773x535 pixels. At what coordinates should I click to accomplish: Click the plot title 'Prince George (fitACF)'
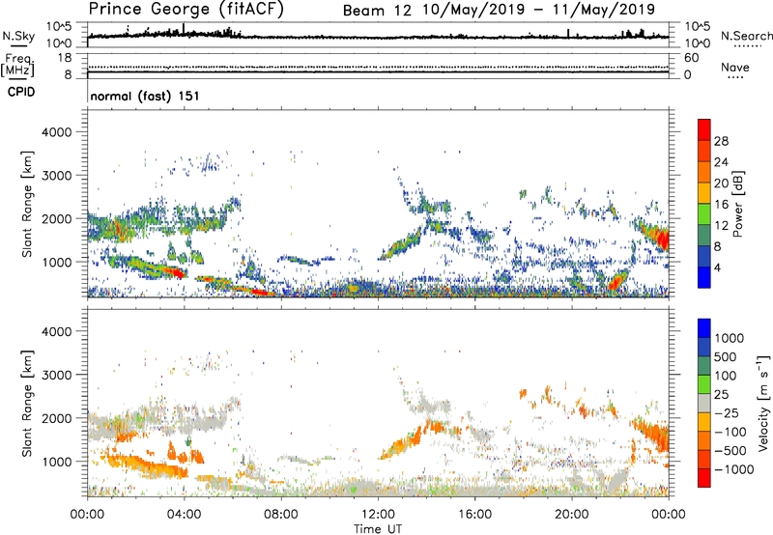click(186, 10)
